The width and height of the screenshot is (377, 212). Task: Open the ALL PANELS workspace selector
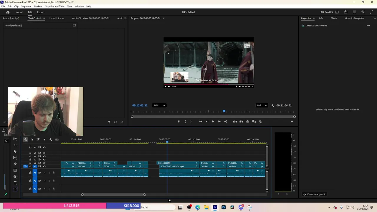point(327,12)
